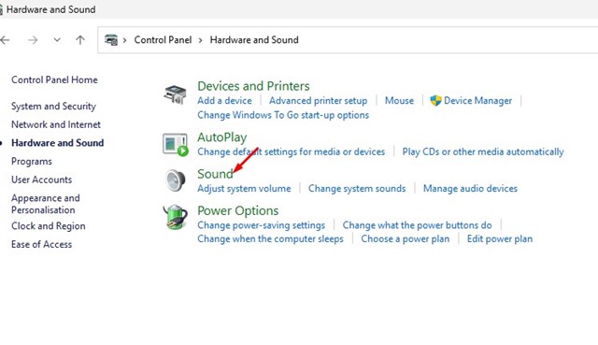Open Network and Internet category

[56, 124]
